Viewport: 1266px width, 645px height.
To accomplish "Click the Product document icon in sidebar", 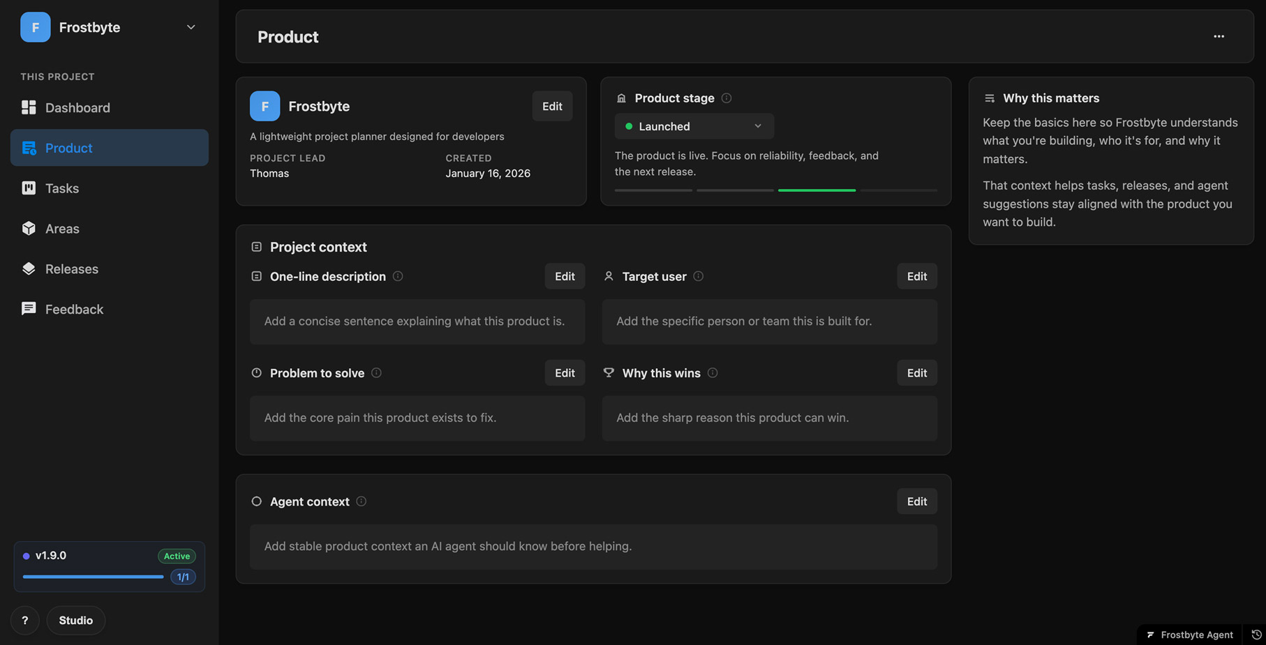I will tap(29, 148).
